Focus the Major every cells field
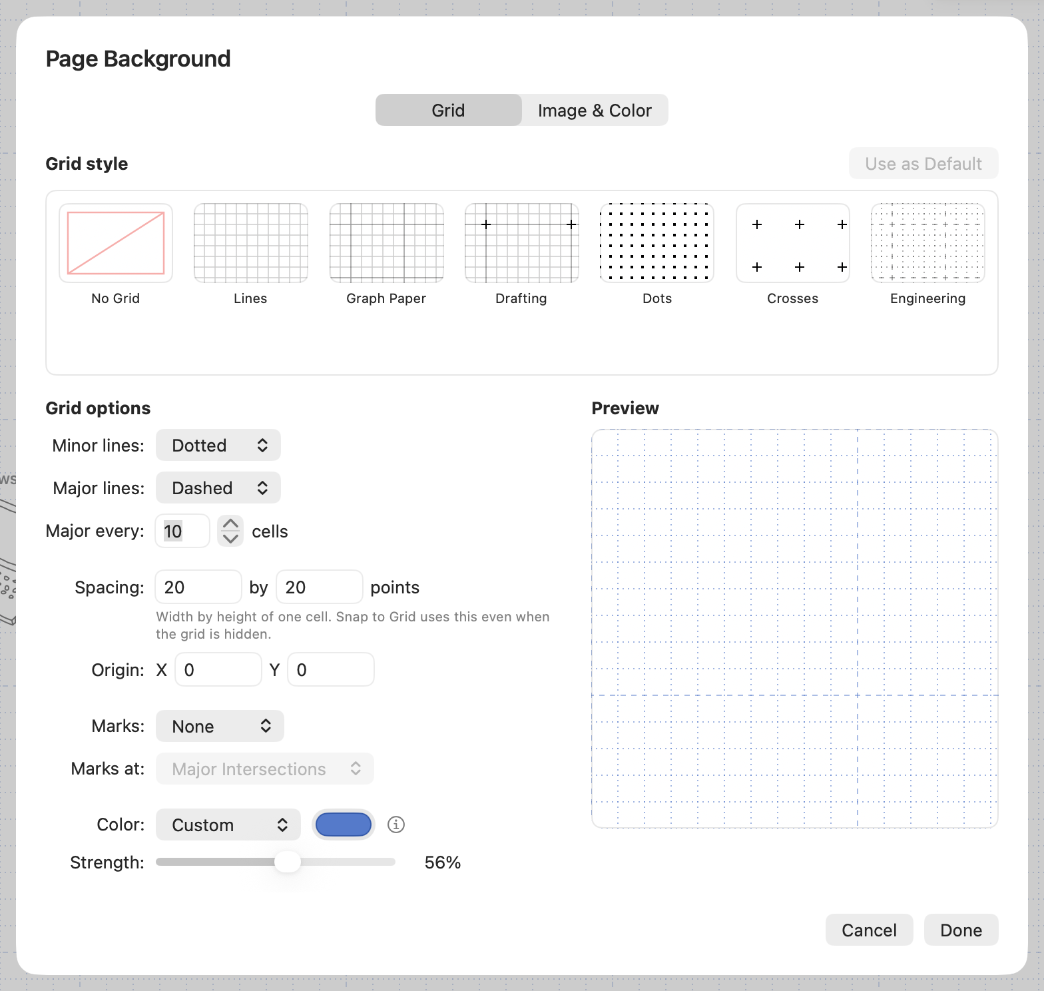Image resolution: width=1044 pixels, height=991 pixels. (x=182, y=531)
